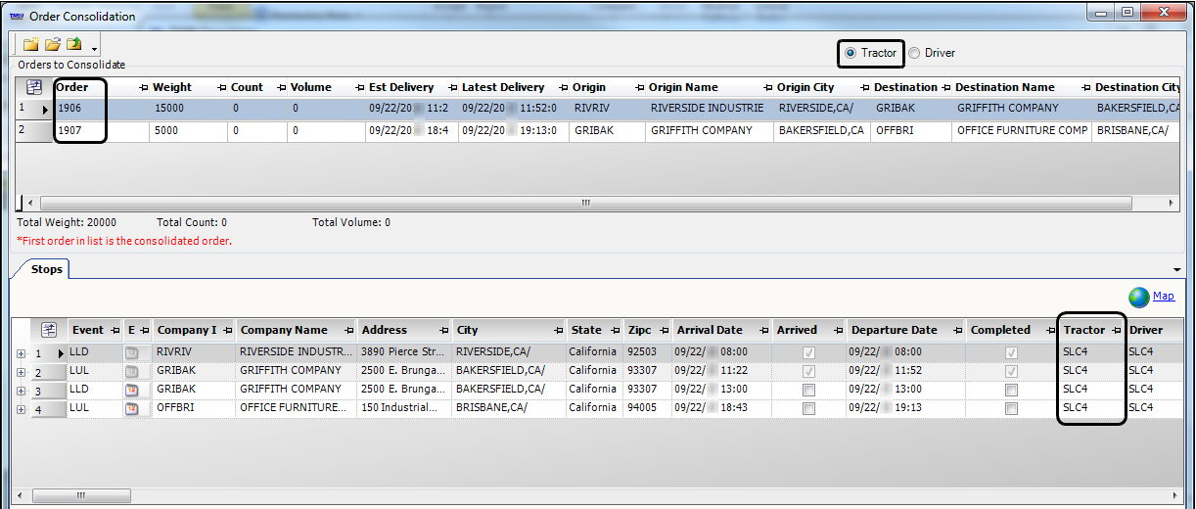
Task: Click calendar icon in stop row 2
Action: 131,371
